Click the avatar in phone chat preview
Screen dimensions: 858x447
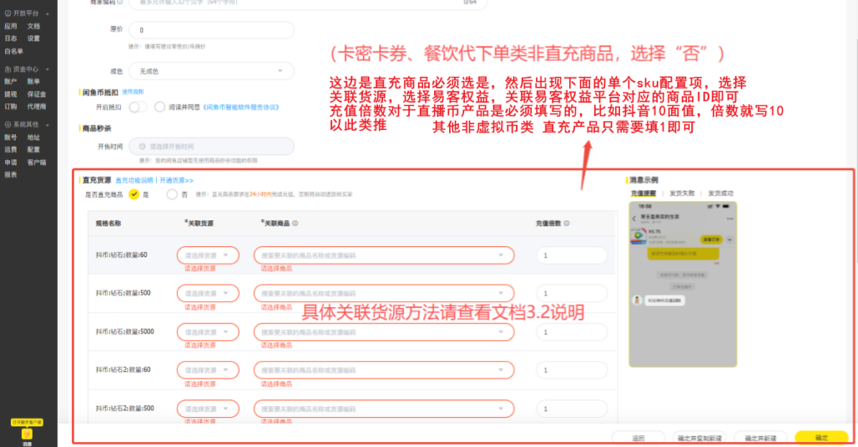point(637,300)
